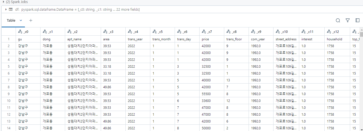Screen dimensions: 363x131
Task: Click the 'dong' cell
Action: (x=53, y=39)
